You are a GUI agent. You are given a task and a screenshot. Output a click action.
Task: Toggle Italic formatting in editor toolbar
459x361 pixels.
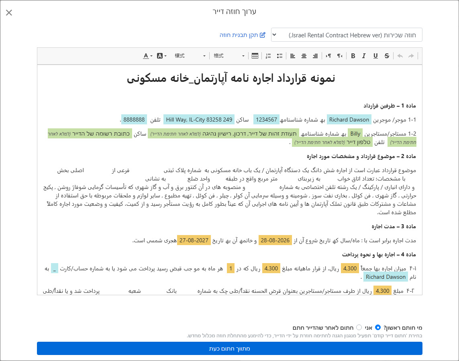tap(364, 56)
